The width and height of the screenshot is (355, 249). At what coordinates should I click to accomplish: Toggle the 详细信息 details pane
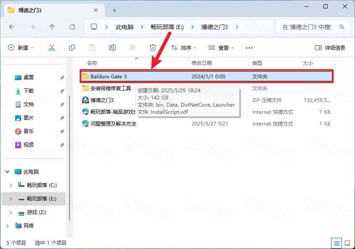tap(330, 48)
